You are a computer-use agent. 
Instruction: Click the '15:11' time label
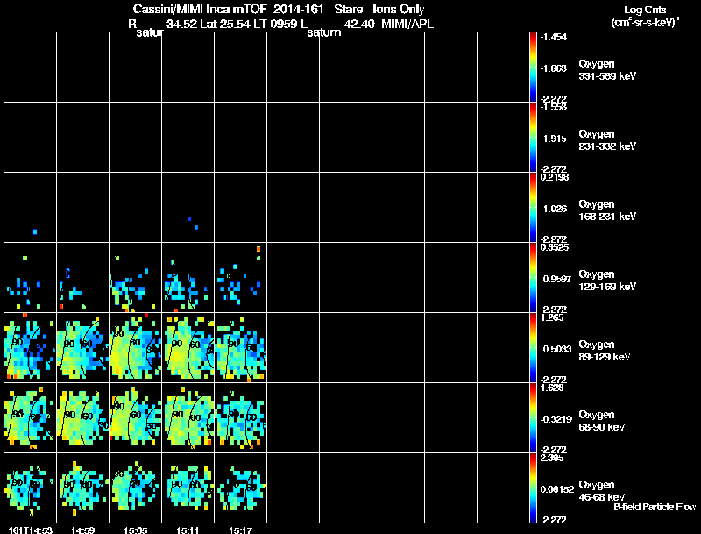tap(188, 530)
